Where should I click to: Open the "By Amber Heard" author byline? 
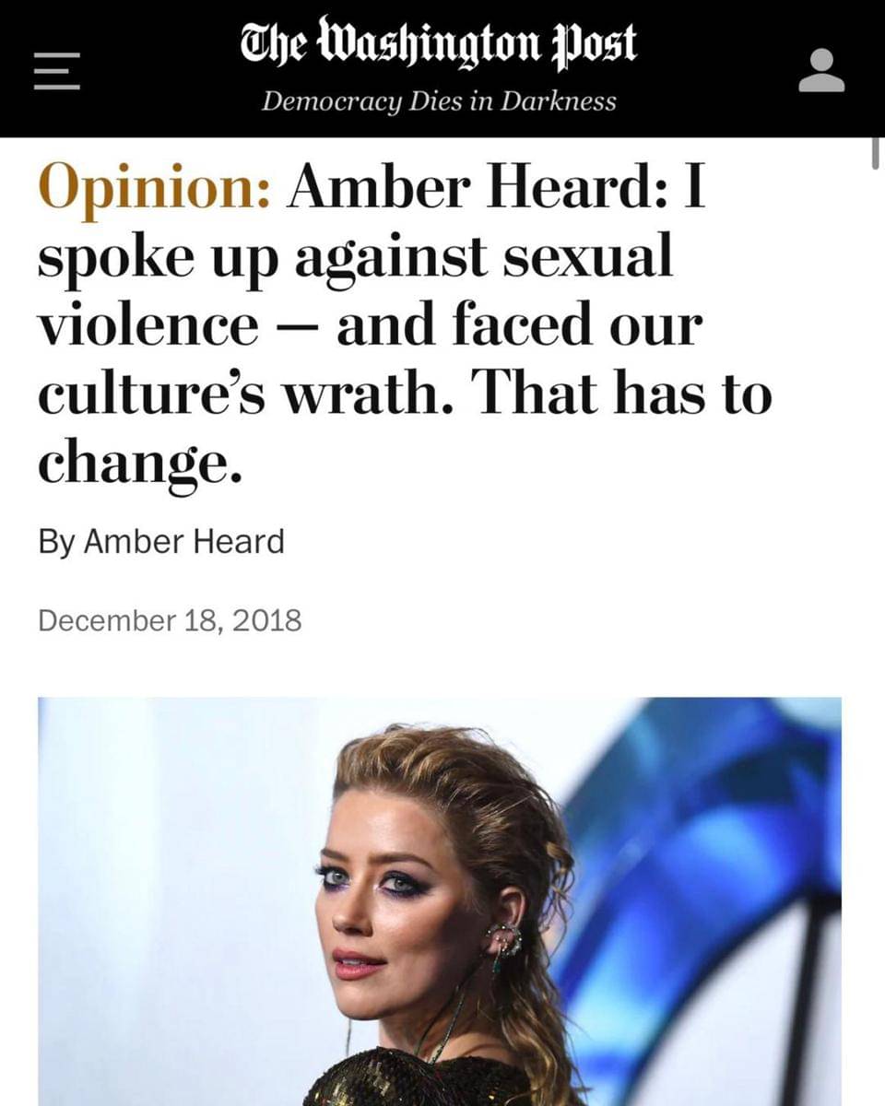pos(161,542)
